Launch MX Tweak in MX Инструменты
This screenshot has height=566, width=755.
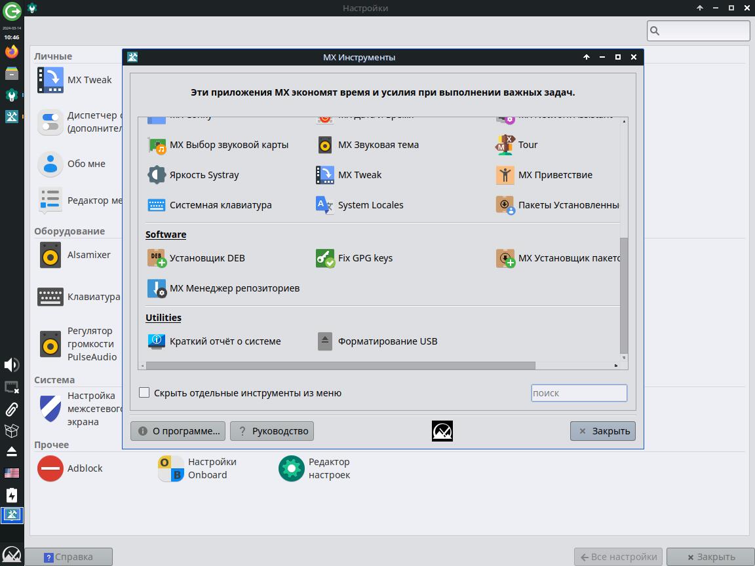pos(349,175)
